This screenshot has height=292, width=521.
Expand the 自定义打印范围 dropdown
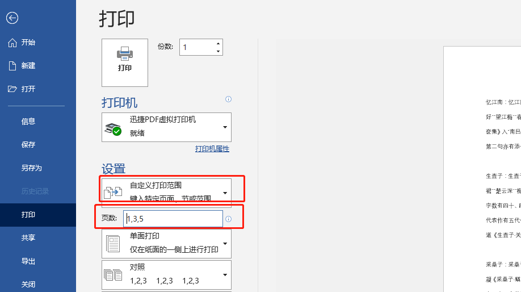166,191
